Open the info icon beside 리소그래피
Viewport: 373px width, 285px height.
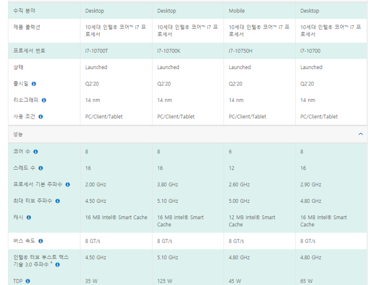pyautogui.click(x=44, y=100)
